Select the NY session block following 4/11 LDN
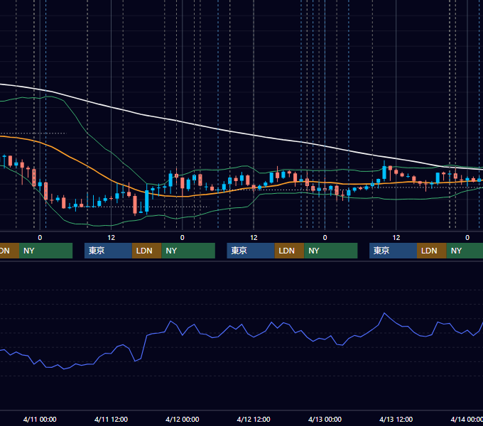The image size is (483, 426). point(188,251)
